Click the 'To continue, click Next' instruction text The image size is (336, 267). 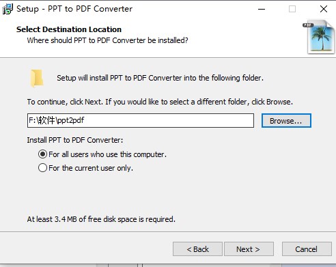[160, 102]
